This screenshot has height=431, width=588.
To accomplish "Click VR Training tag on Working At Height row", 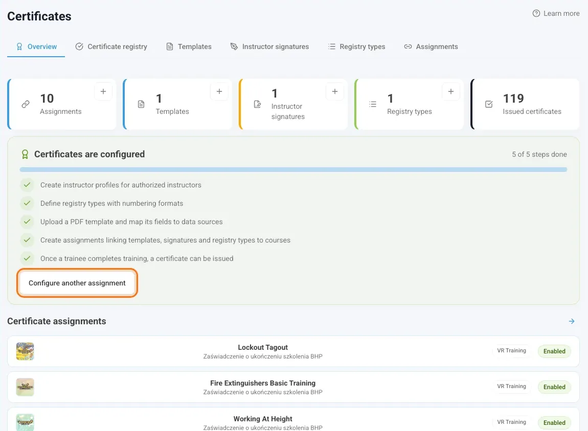I will 511,422.
